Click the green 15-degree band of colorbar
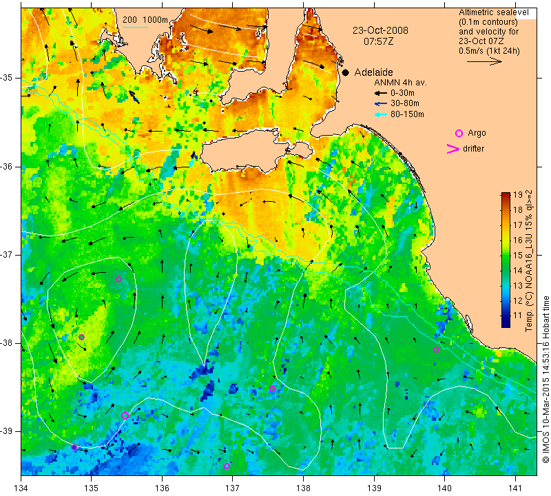Image resolution: width=551 pixels, height=496 pixels. click(506, 255)
